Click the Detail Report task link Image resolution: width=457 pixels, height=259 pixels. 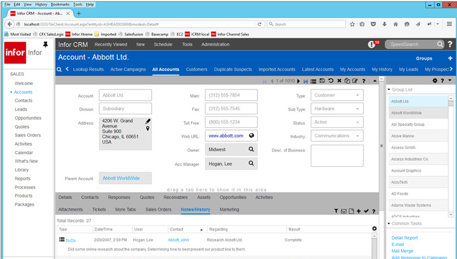tap(405, 238)
